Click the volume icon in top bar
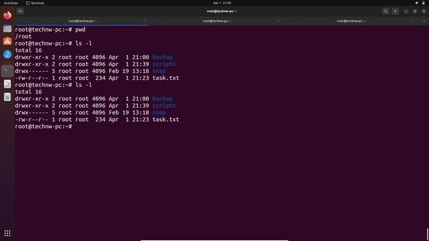The image size is (429, 241). pyautogui.click(x=417, y=3)
